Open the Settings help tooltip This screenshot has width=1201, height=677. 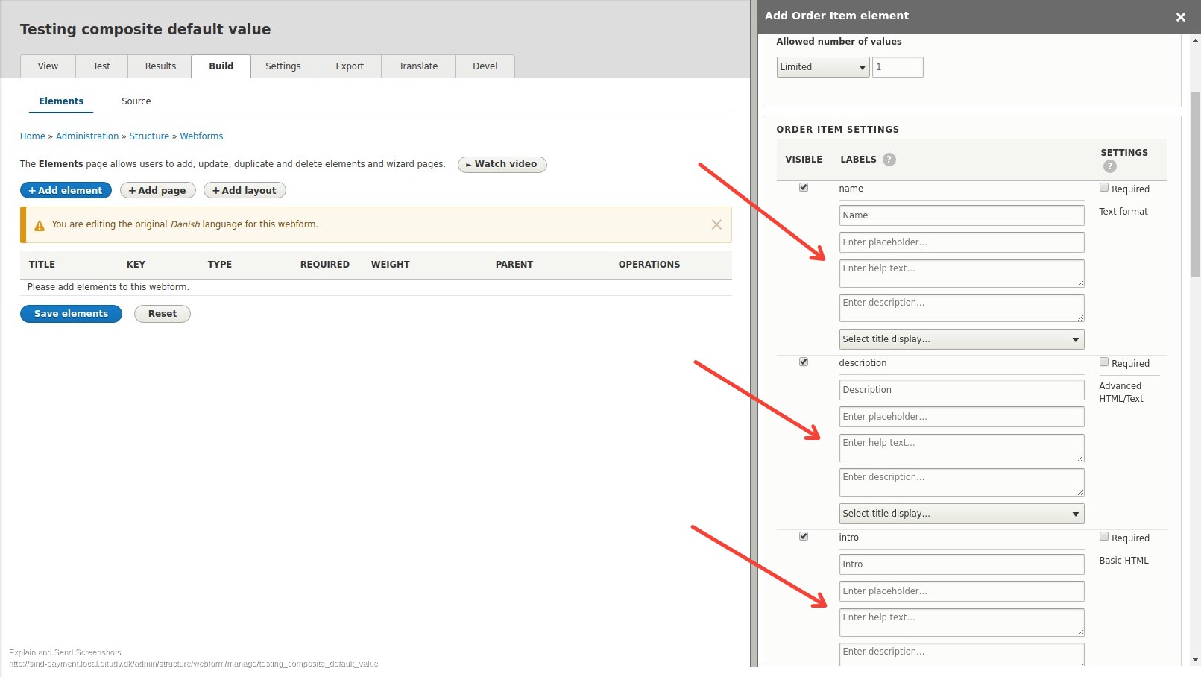point(1109,166)
